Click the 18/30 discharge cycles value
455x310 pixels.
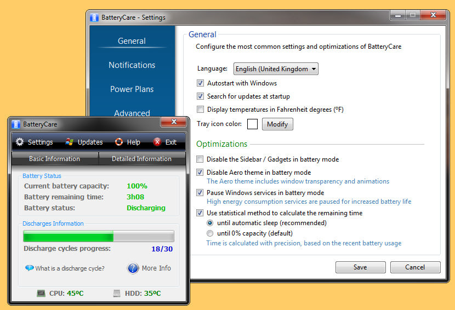click(x=162, y=249)
